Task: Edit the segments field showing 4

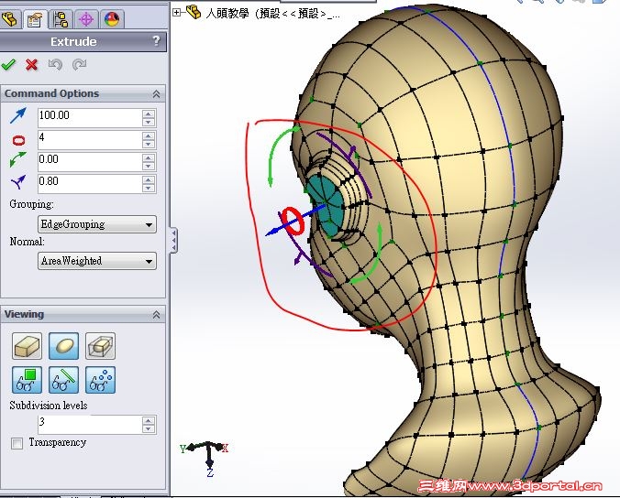Action: [90, 140]
